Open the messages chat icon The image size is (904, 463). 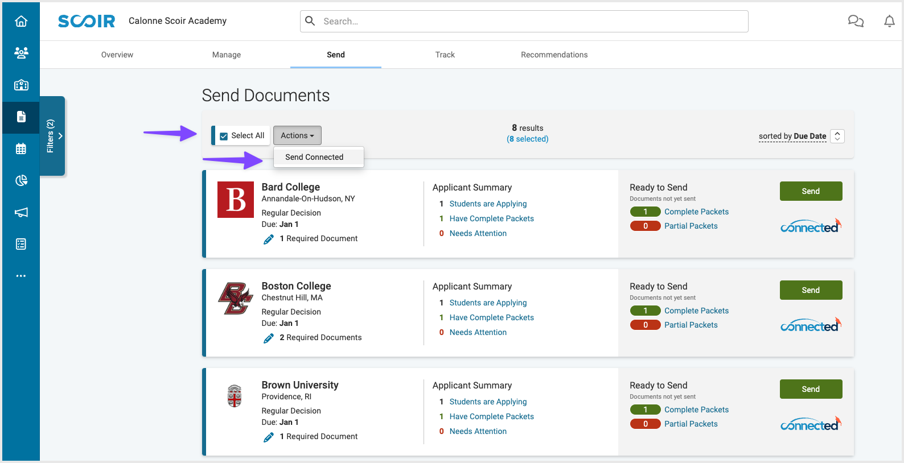pyautogui.click(x=856, y=21)
